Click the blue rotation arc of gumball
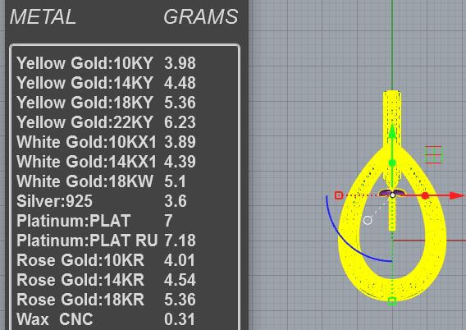466x330 pixels. coord(345,241)
